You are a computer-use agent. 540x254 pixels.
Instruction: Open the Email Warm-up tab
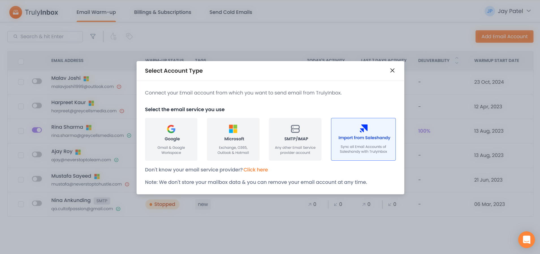[96, 12]
